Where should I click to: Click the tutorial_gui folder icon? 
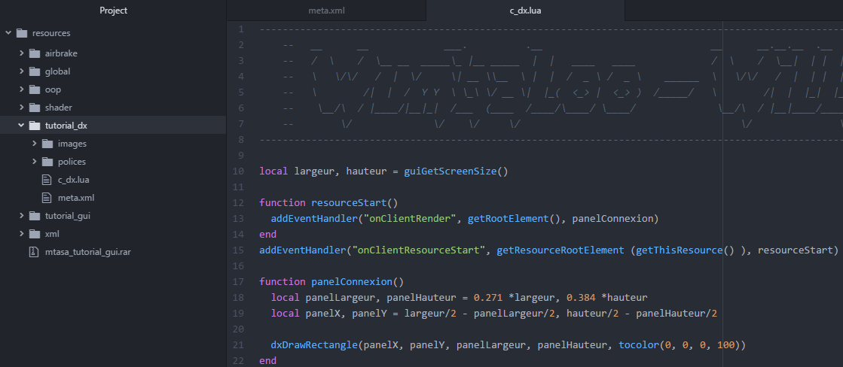(35, 216)
